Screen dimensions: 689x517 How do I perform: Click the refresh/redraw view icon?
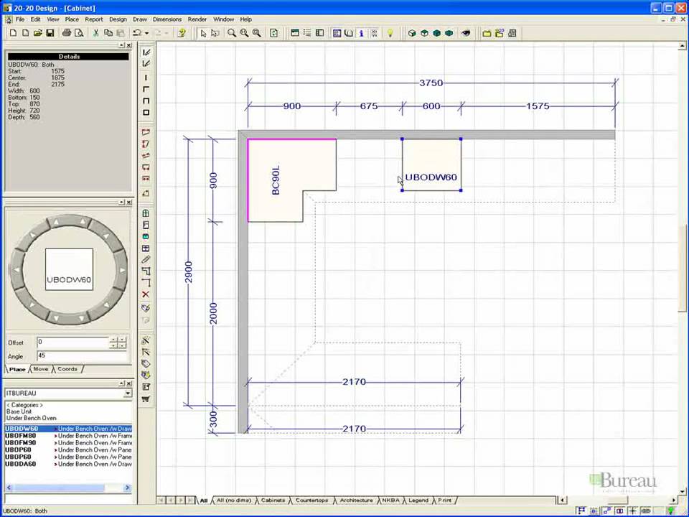[x=273, y=33]
